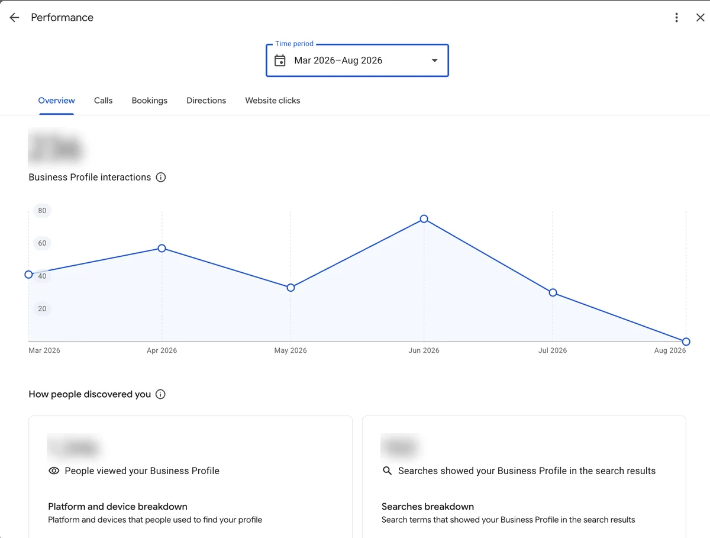Click the 20 y-axis label
The width and height of the screenshot is (710, 538).
pos(42,309)
